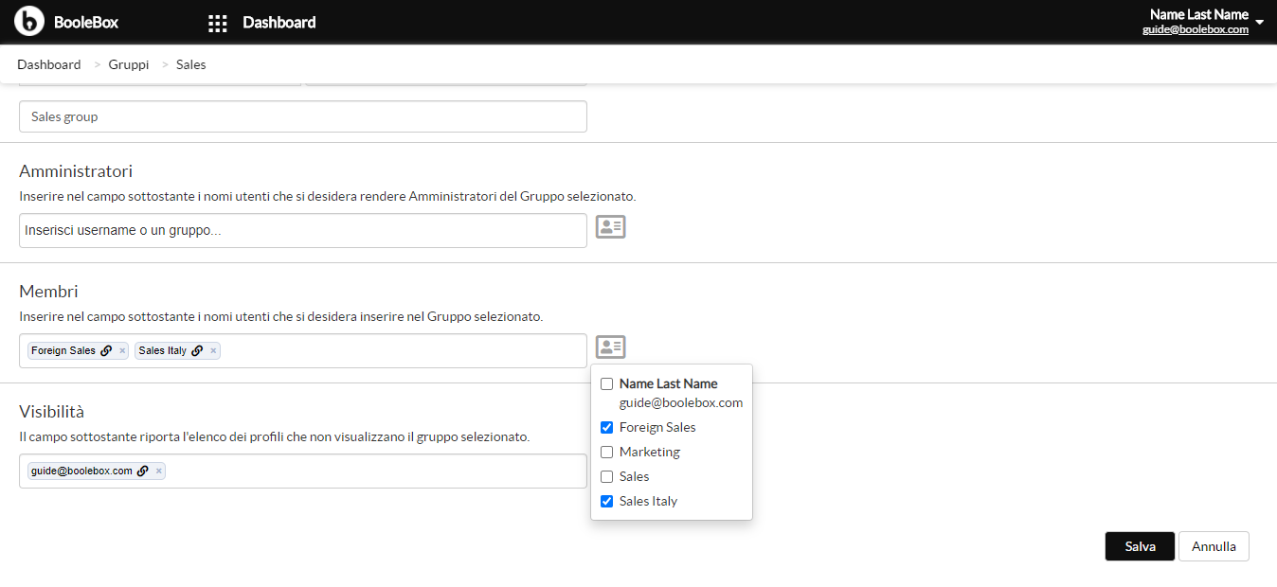Remove the Foreign Sales tag from Membri
The height and width of the screenshot is (587, 1277).
122,351
